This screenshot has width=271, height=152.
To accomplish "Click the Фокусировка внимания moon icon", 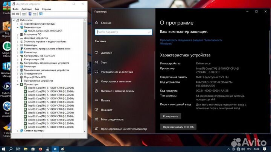I will (96, 81).
